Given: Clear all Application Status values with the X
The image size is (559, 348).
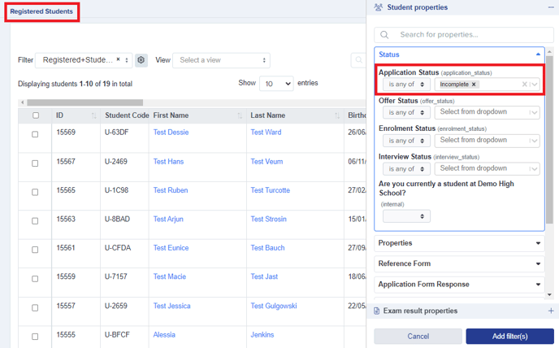Looking at the screenshot, I should tap(524, 85).
